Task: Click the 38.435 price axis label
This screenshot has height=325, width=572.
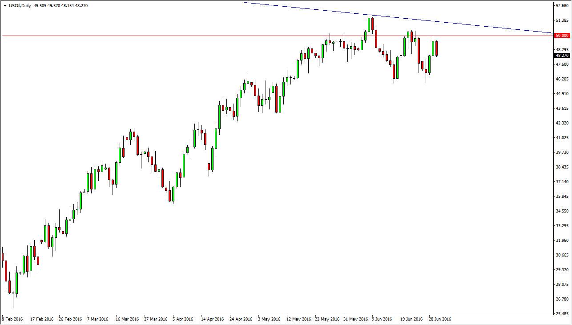Action: (562, 167)
